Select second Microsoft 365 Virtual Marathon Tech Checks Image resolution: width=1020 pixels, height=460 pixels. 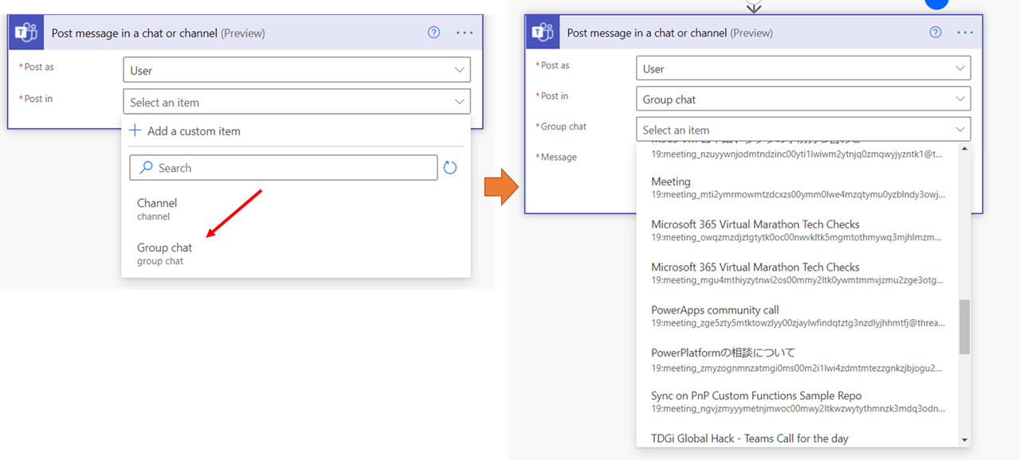pos(798,273)
